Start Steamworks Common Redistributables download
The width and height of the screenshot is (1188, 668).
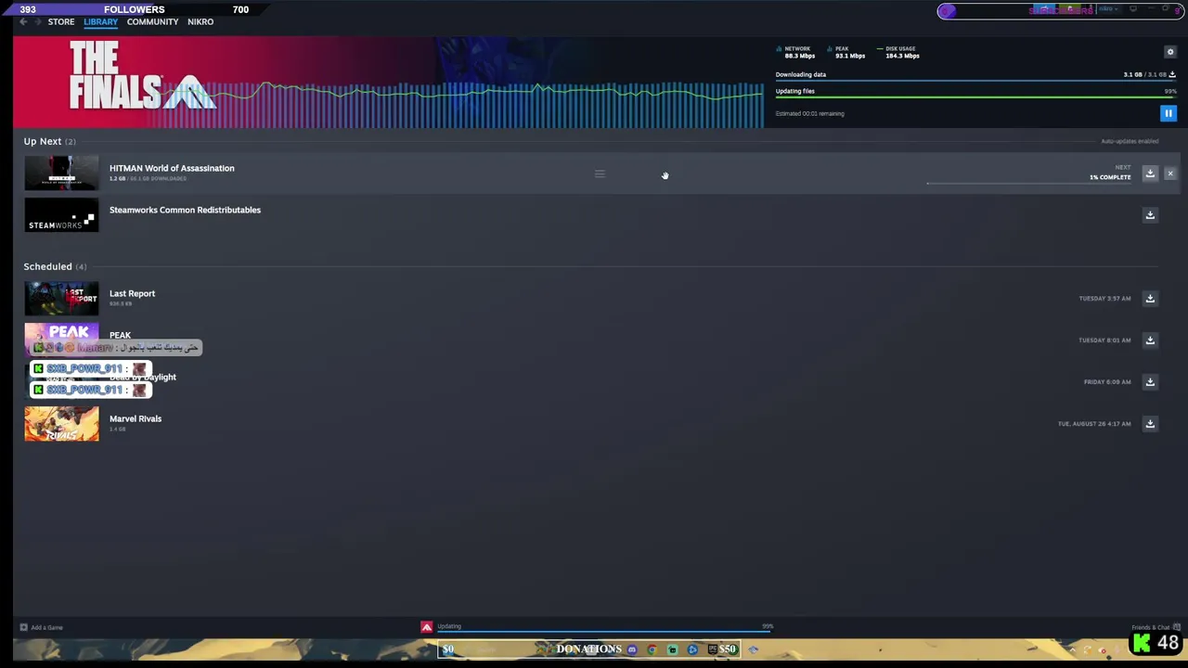1150,215
